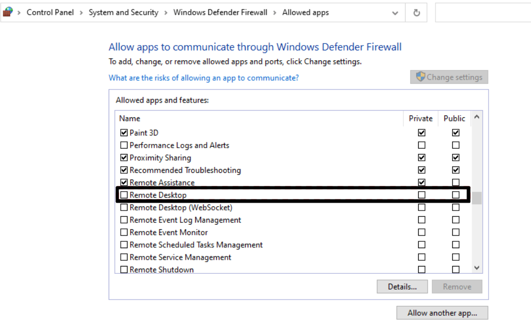The width and height of the screenshot is (531, 333).
Task: Click the scroll down arrow of apps list
Action: (476, 268)
